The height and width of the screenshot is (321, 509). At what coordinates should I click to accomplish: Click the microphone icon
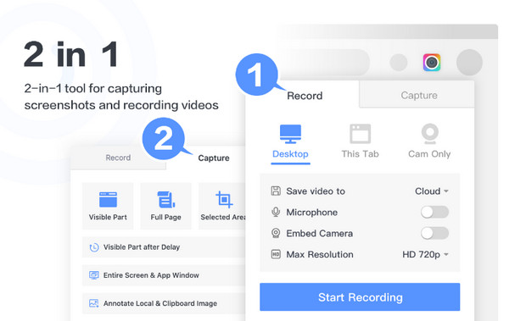tap(276, 212)
